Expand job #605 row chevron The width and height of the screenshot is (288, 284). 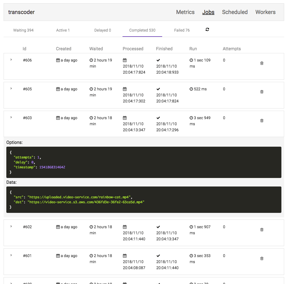(x=11, y=88)
